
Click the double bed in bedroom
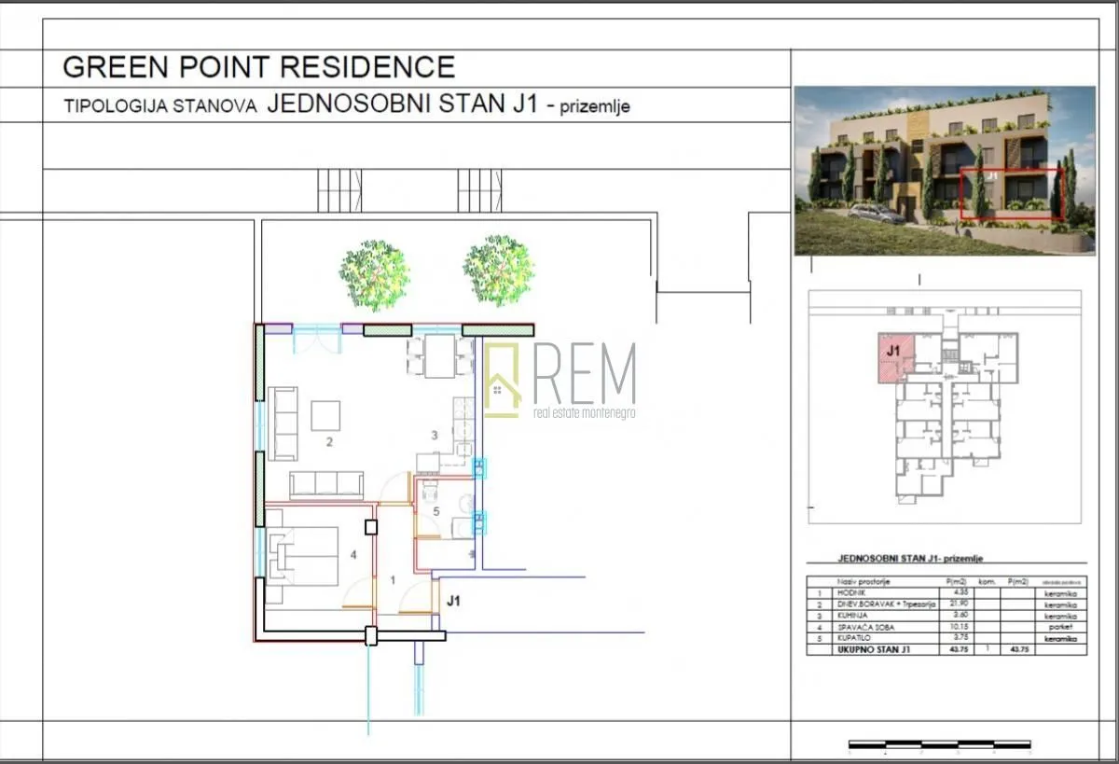(302, 557)
